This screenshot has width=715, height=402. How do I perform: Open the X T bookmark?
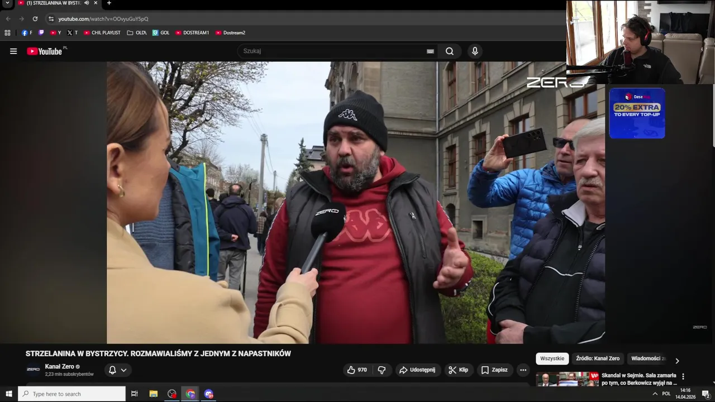click(73, 33)
